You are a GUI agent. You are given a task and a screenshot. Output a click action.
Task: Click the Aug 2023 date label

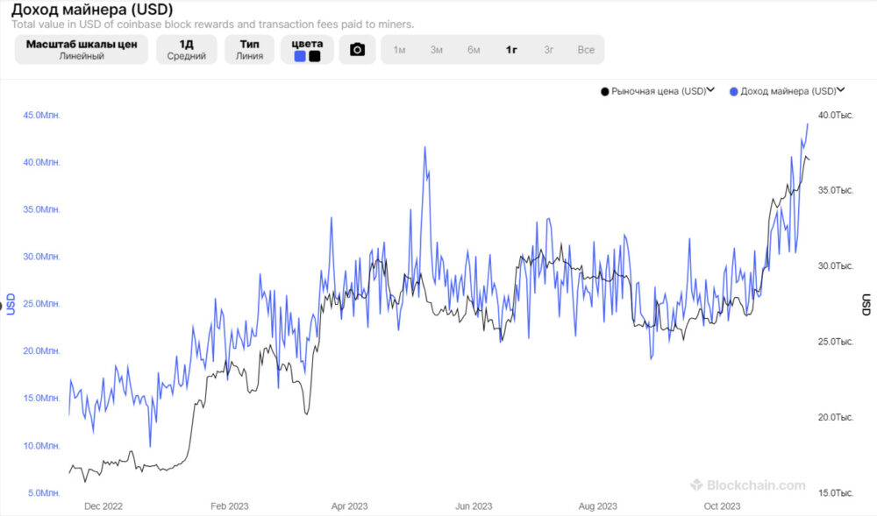(598, 506)
